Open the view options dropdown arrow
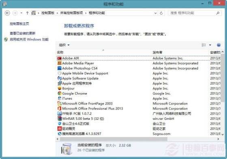This screenshot has height=159, width=227. [x=210, y=45]
